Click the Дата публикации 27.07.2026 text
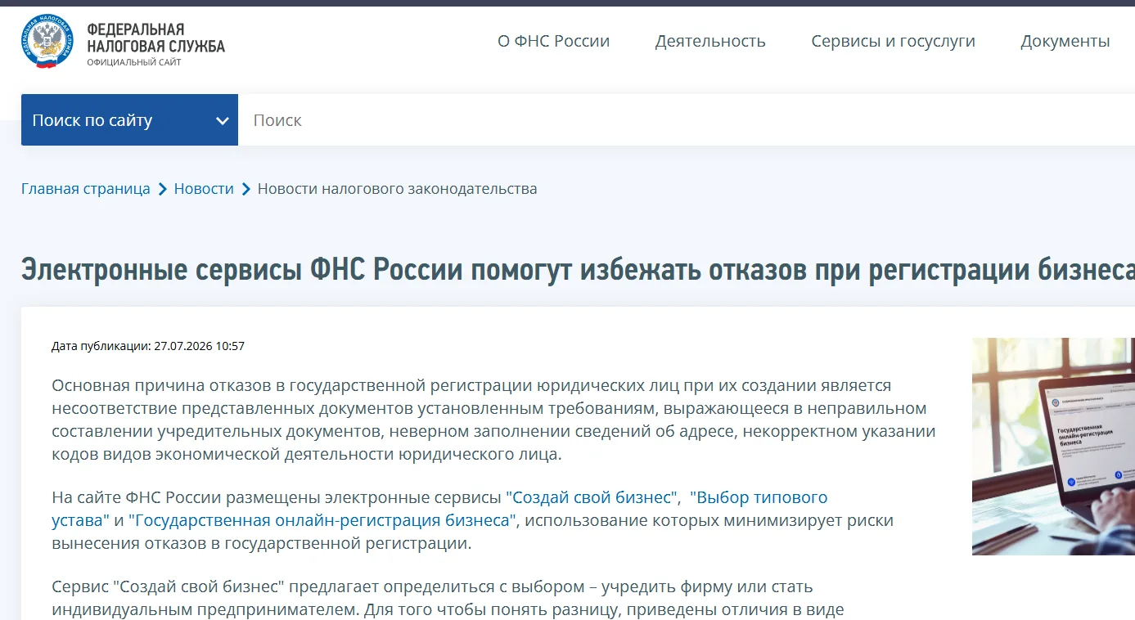1135x620 pixels. tap(148, 346)
